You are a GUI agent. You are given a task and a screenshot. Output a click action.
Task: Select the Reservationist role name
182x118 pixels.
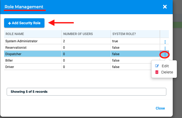(16, 47)
